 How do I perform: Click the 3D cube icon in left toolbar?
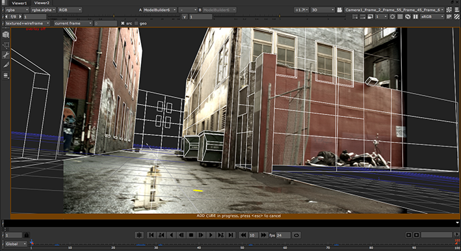[x=6, y=34]
